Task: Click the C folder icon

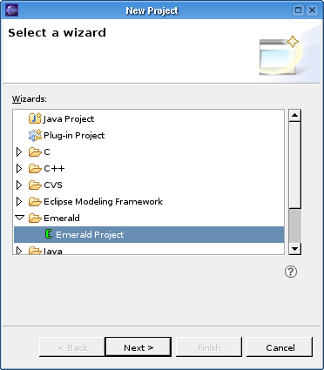Action: click(35, 151)
